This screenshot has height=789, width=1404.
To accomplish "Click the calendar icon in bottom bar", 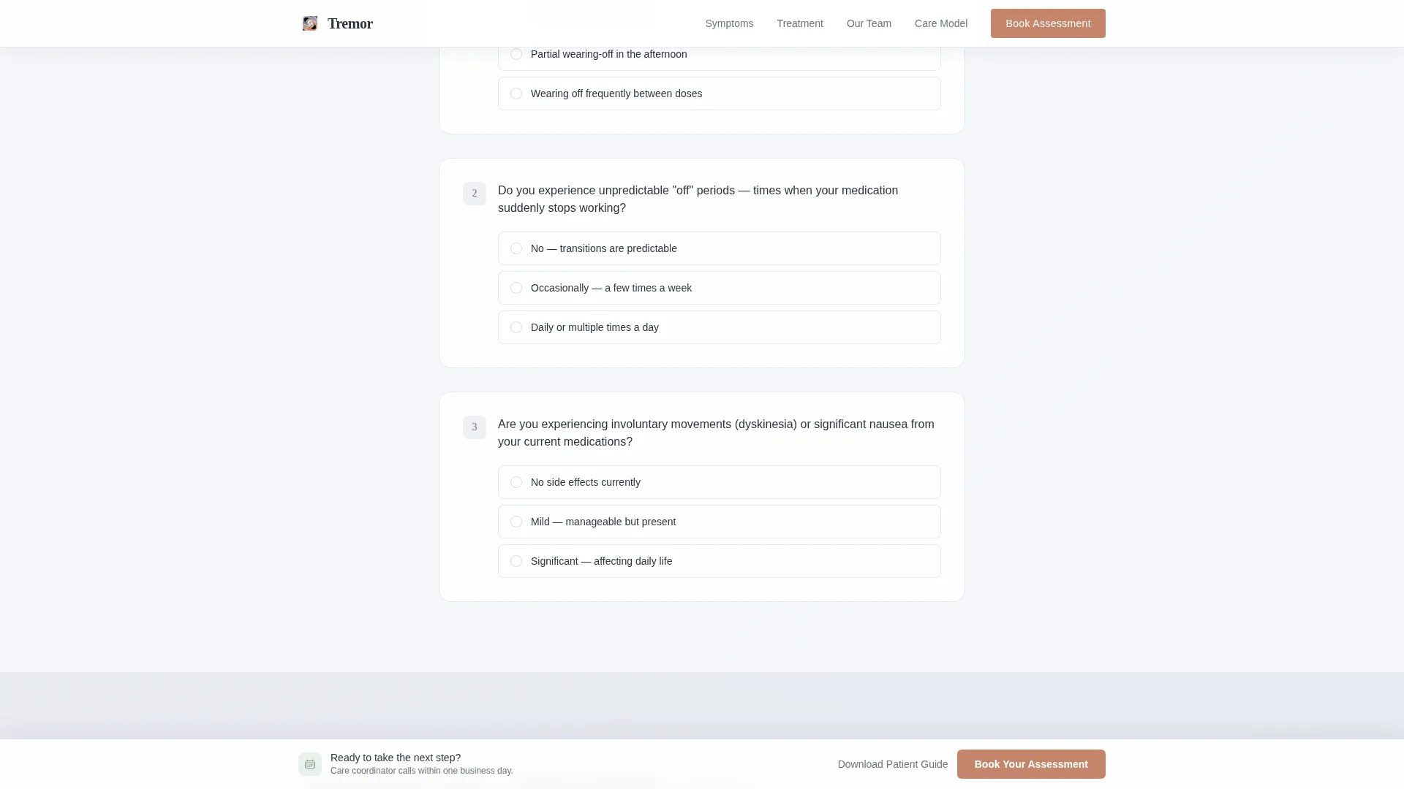I will (x=310, y=764).
